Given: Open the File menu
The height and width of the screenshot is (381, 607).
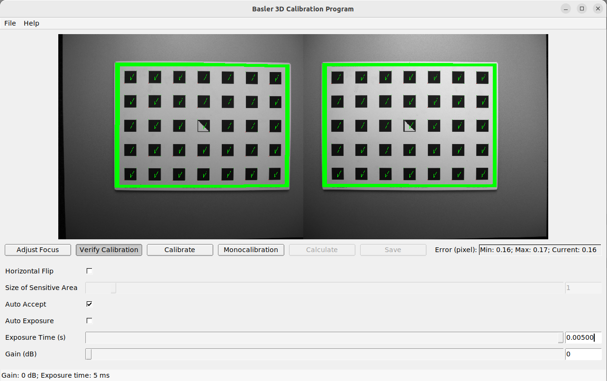Looking at the screenshot, I should tap(10, 23).
